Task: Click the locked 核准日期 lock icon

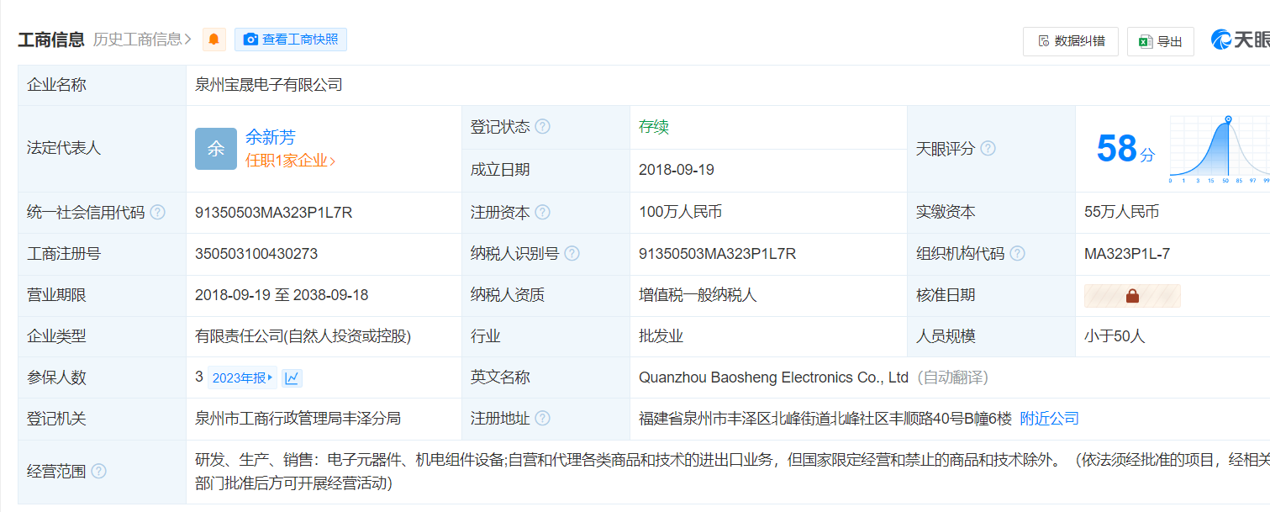Action: (x=1132, y=296)
